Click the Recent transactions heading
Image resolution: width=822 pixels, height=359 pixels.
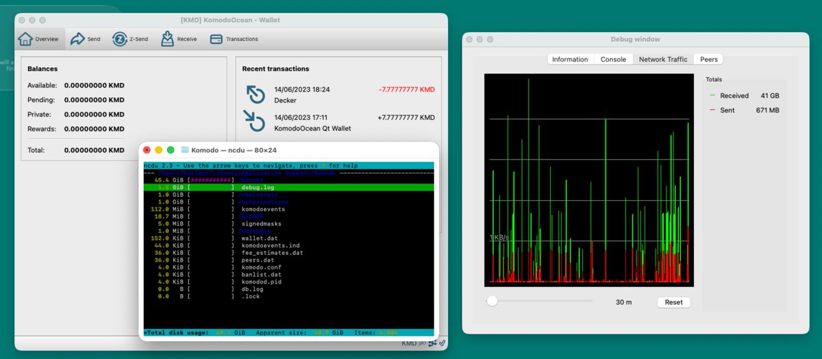(275, 69)
